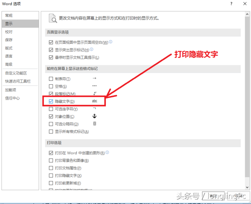Open the 信任中心 category
Screen dimensions: 251x204
pyautogui.click(x=20, y=98)
